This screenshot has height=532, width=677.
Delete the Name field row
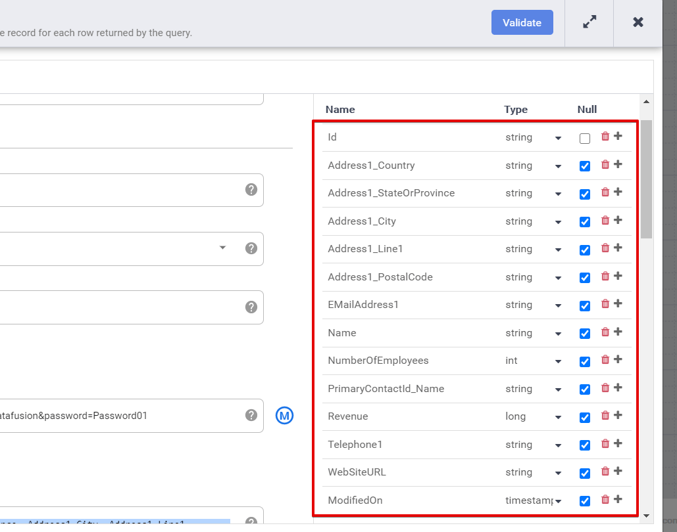coord(605,332)
